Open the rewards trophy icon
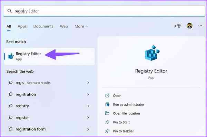 [x=179, y=26]
